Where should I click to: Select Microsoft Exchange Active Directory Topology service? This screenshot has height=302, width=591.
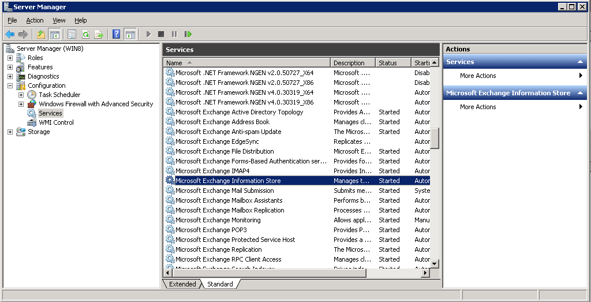coord(239,112)
